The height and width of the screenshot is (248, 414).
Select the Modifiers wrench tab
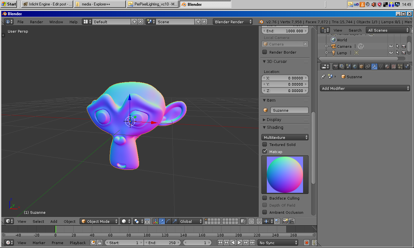click(374, 67)
